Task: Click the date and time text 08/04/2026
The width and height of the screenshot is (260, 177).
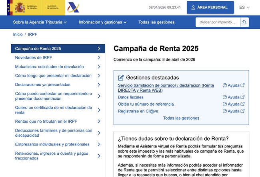Action: [164, 8]
